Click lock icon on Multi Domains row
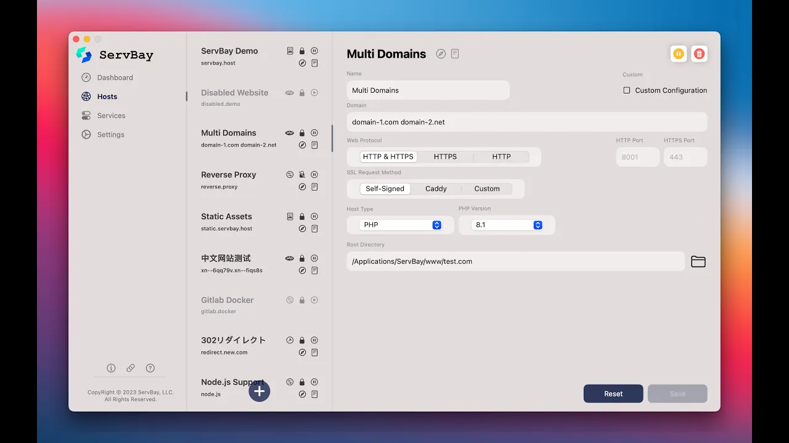Image resolution: width=789 pixels, height=443 pixels. pyautogui.click(x=302, y=133)
